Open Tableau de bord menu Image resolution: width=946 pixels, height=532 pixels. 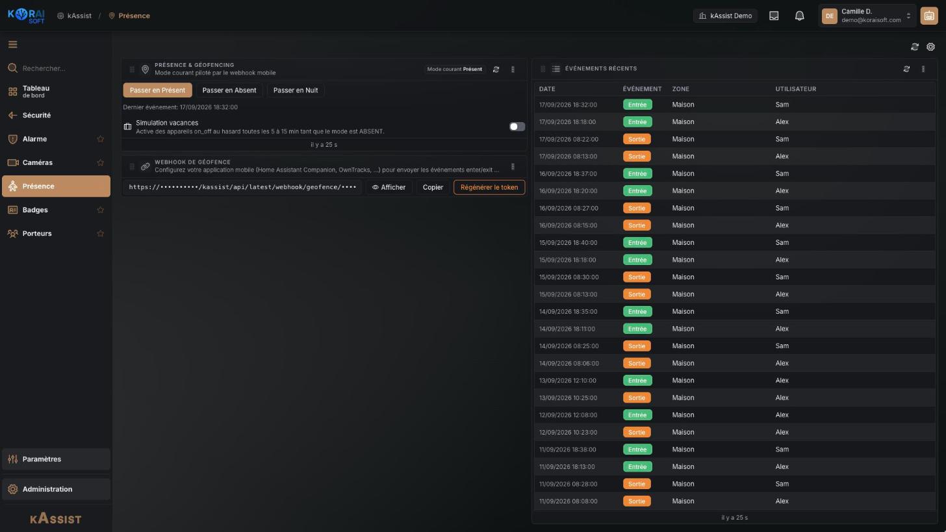tap(56, 92)
